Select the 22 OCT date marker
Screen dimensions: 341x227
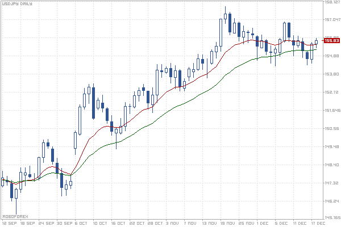[x=136, y=224]
